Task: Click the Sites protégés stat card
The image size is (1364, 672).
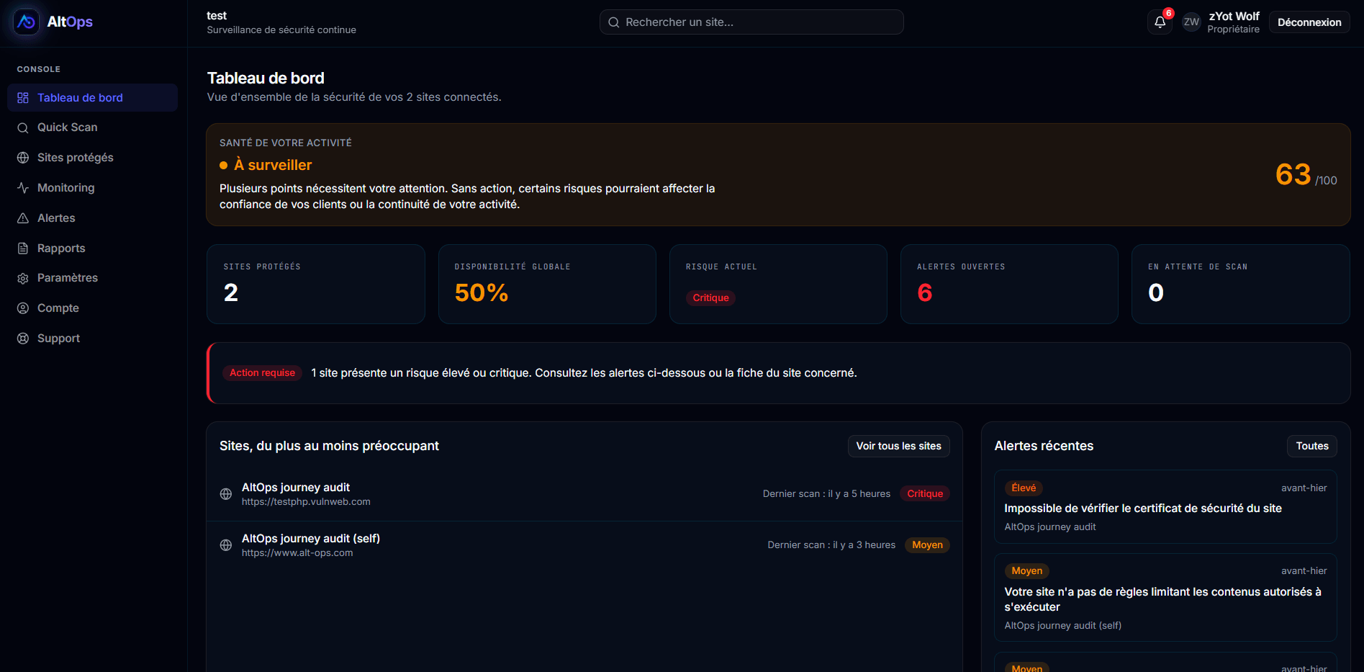Action: pyautogui.click(x=316, y=284)
